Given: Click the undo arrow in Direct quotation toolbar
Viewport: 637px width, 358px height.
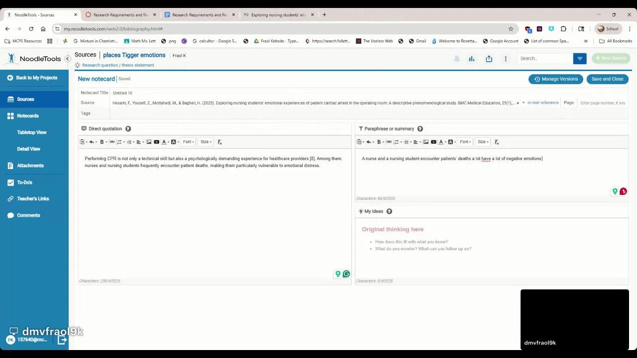Looking at the screenshot, I should tap(91, 142).
